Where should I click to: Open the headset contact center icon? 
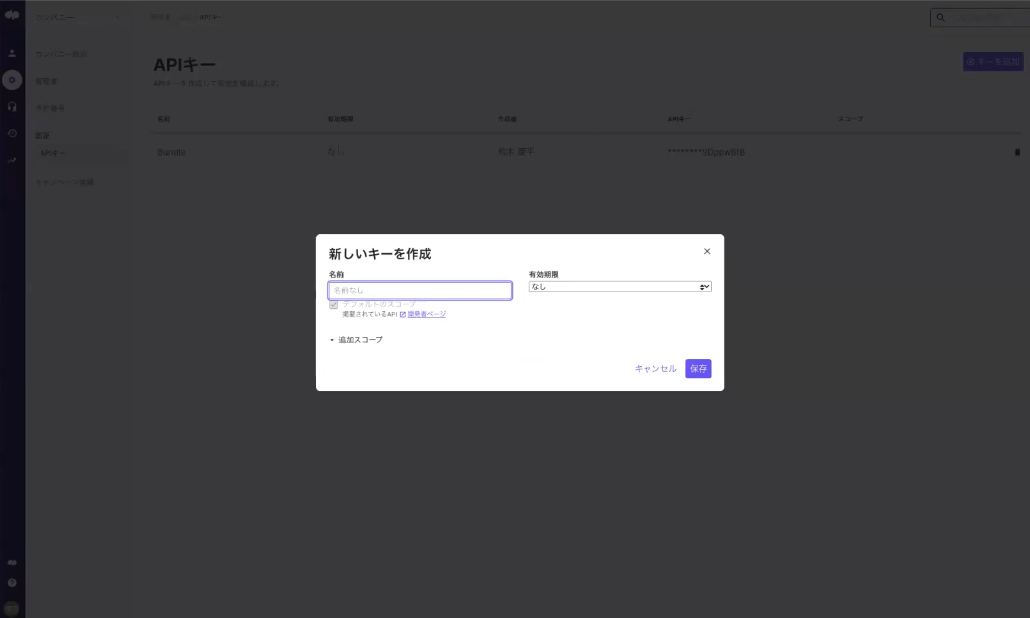pyautogui.click(x=12, y=106)
